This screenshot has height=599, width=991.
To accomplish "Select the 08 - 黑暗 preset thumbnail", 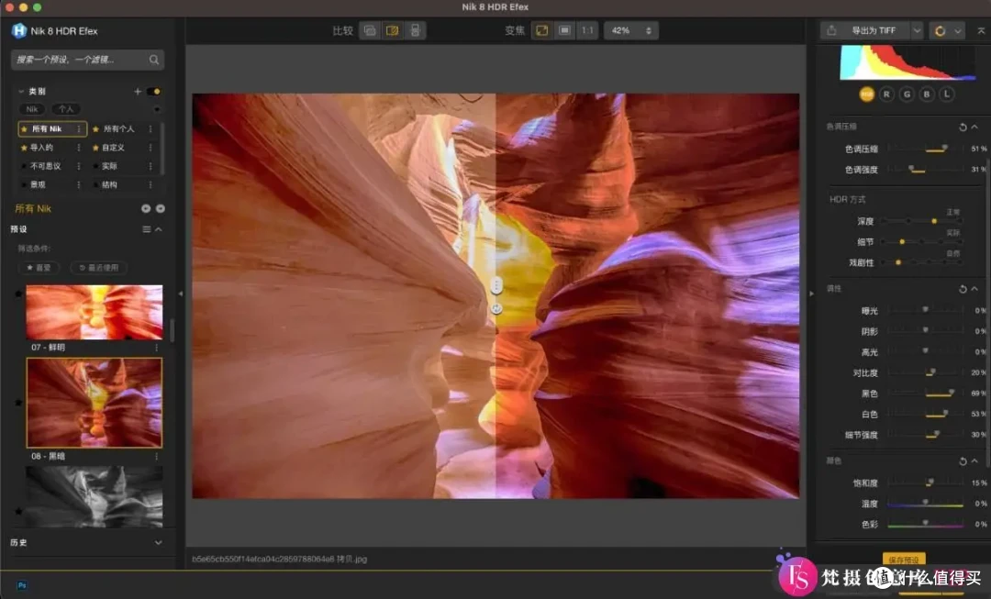I will [x=95, y=403].
